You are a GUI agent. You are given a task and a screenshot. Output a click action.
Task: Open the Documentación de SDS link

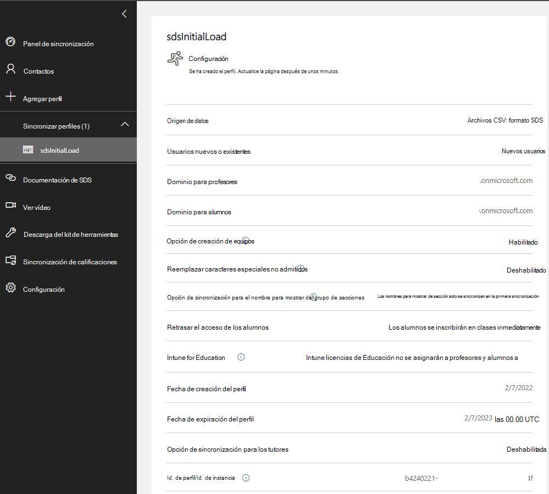tap(57, 180)
